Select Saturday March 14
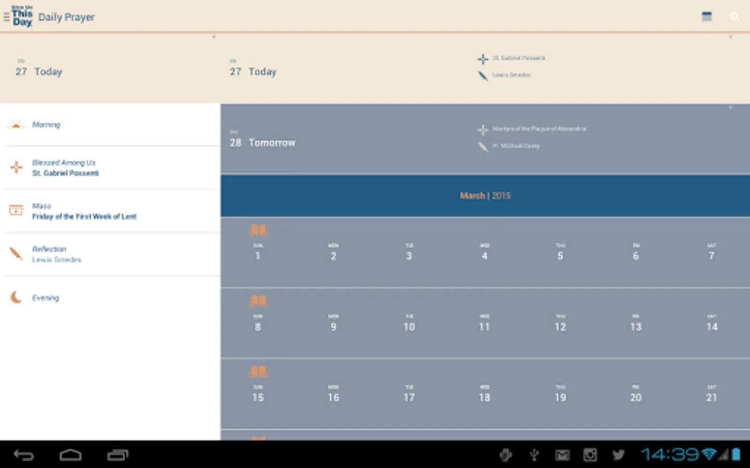 pos(711,323)
